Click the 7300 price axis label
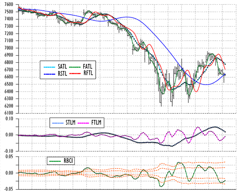This screenshot has width=242, height=192. (9, 26)
